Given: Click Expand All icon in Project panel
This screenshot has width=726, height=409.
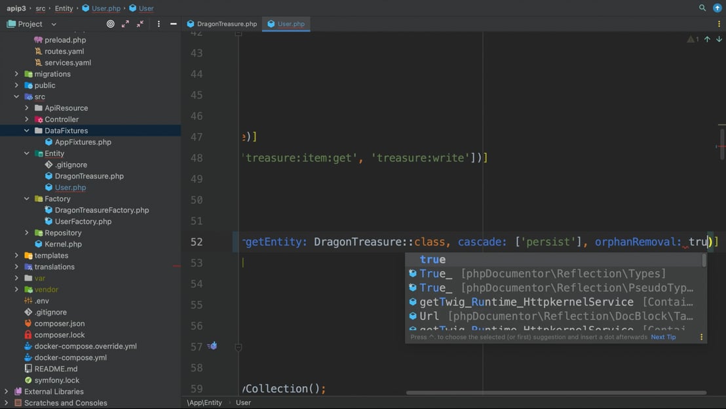Looking at the screenshot, I should [125, 24].
